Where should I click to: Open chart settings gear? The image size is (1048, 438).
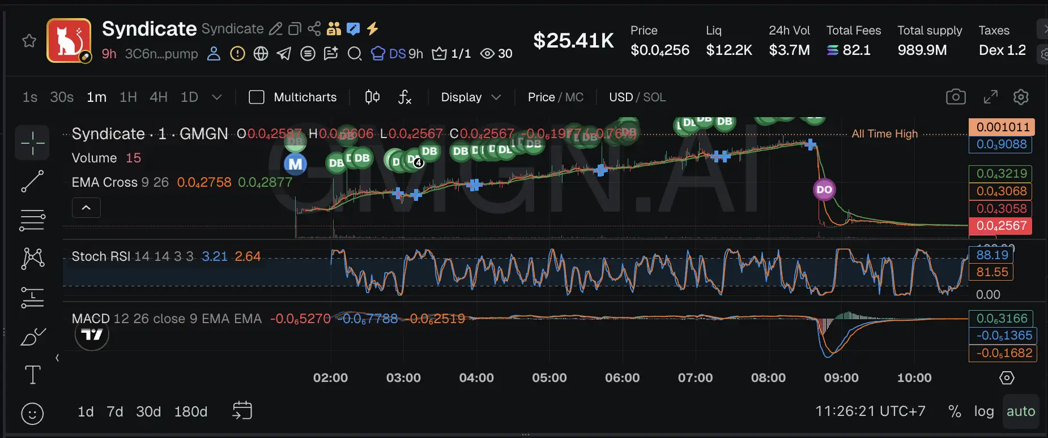coord(1021,97)
